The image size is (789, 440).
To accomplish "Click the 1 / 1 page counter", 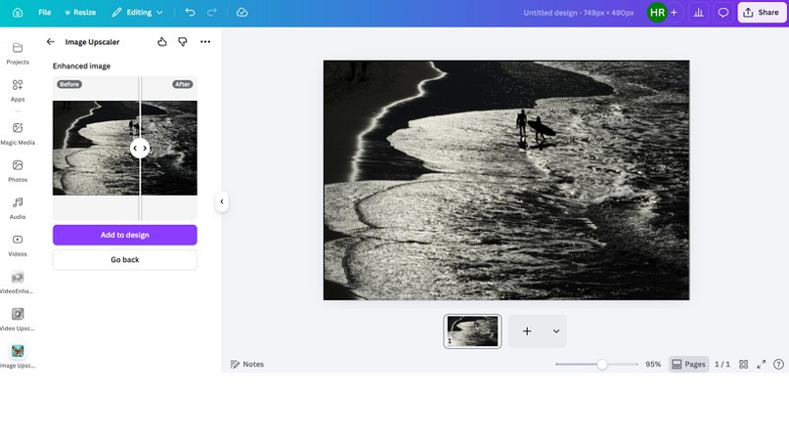I will click(x=723, y=364).
